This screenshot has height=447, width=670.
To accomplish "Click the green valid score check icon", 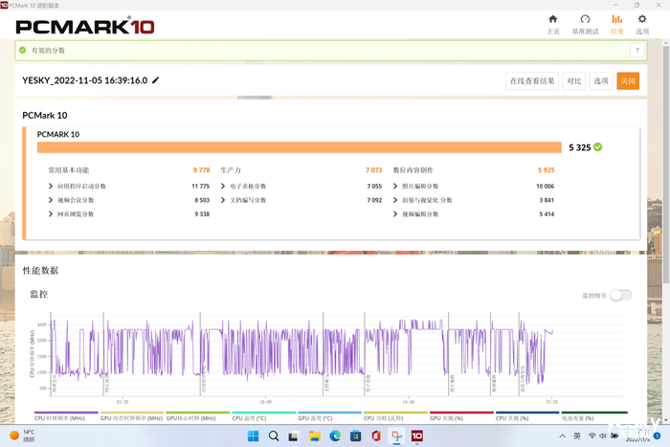I will pos(23,50).
